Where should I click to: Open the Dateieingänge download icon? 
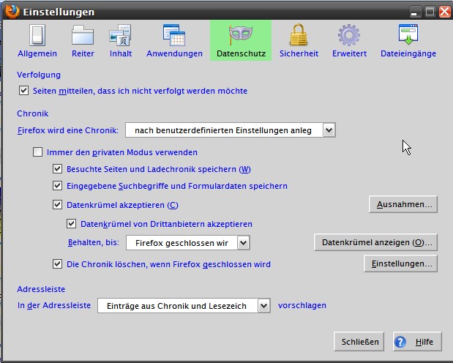click(408, 34)
